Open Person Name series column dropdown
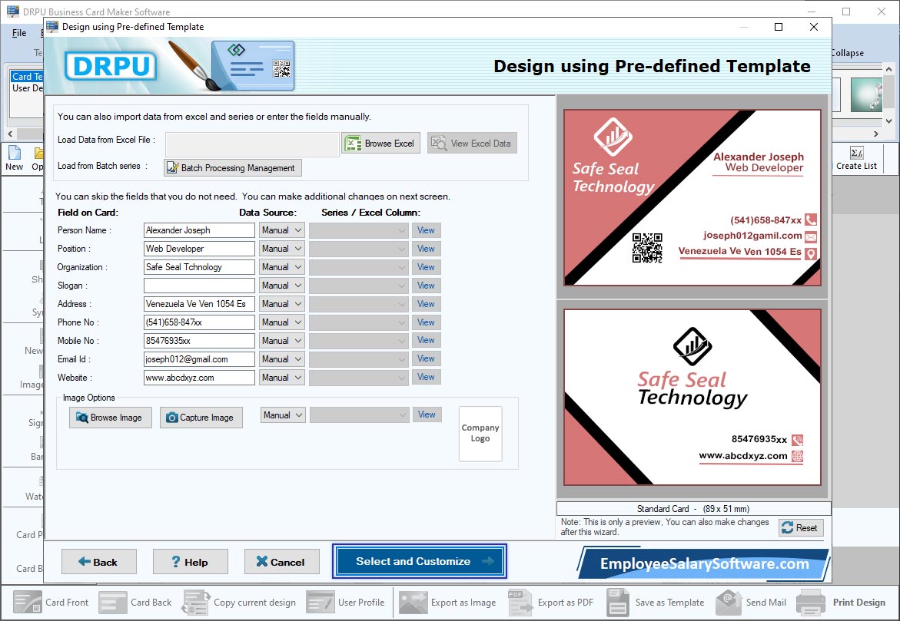 [x=359, y=230]
